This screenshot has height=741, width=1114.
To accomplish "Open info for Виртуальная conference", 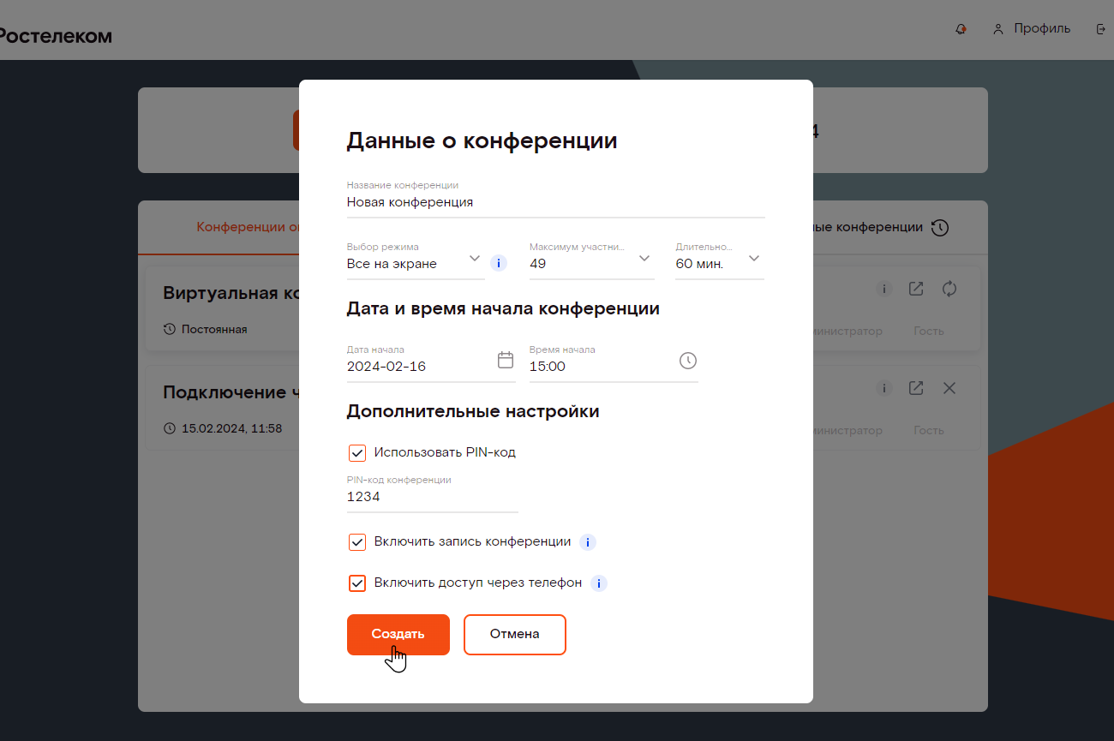I will 884,289.
